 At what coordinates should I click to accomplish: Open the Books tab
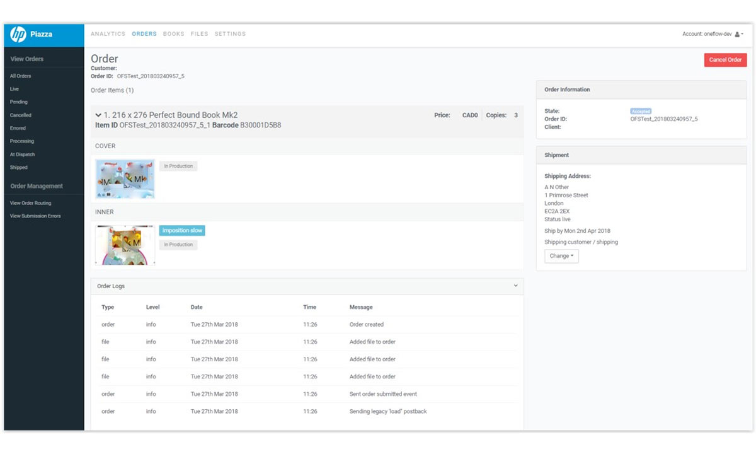[x=173, y=34]
